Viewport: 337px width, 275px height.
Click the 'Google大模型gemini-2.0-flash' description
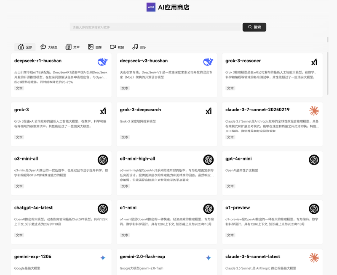[x=142, y=268]
